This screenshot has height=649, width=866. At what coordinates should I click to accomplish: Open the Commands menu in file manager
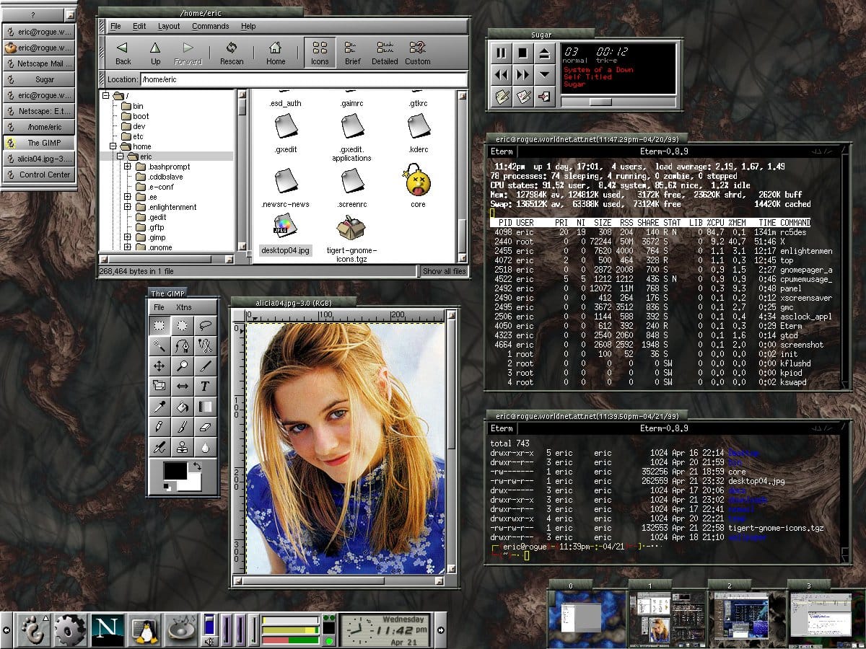210,26
